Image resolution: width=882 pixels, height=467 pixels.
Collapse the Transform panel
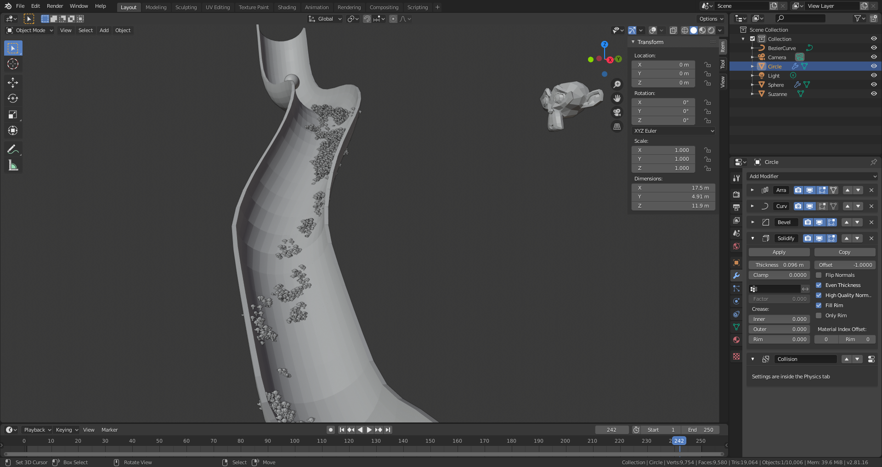633,42
